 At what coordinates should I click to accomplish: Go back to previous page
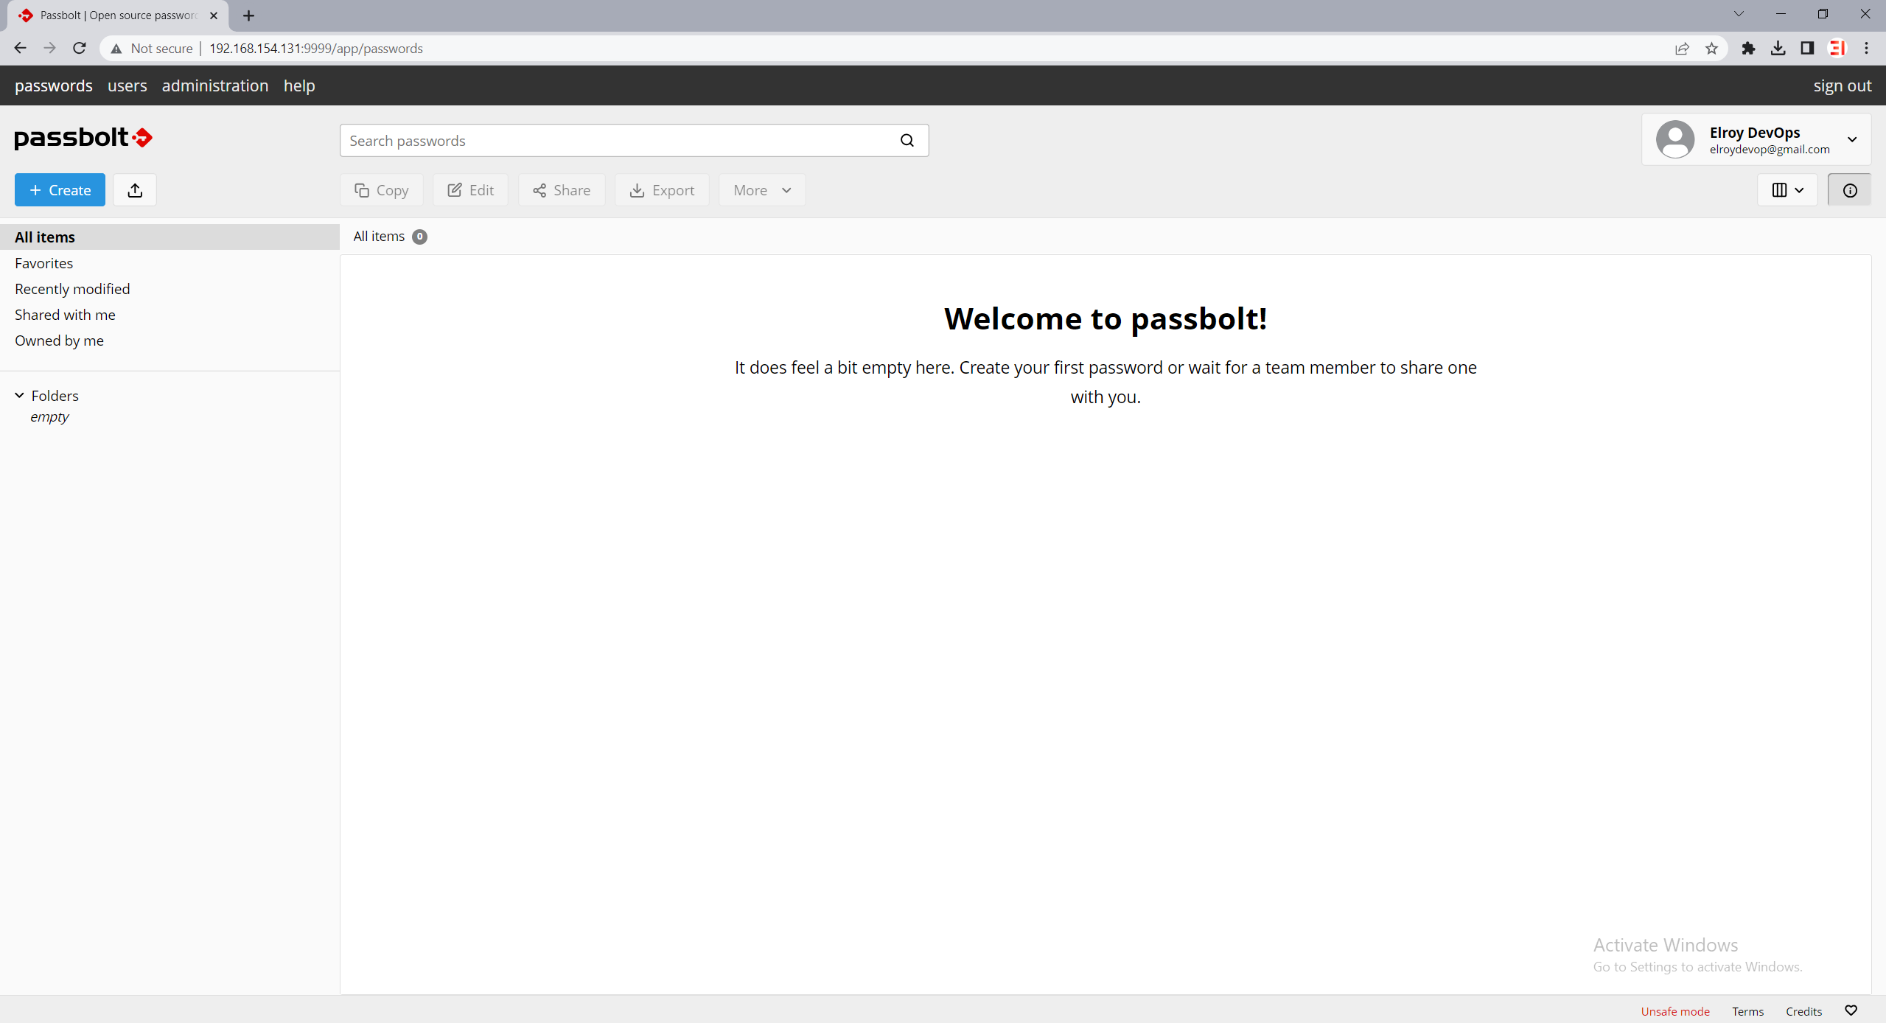click(x=21, y=49)
